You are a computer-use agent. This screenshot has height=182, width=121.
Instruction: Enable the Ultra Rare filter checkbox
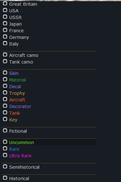coord(5,155)
